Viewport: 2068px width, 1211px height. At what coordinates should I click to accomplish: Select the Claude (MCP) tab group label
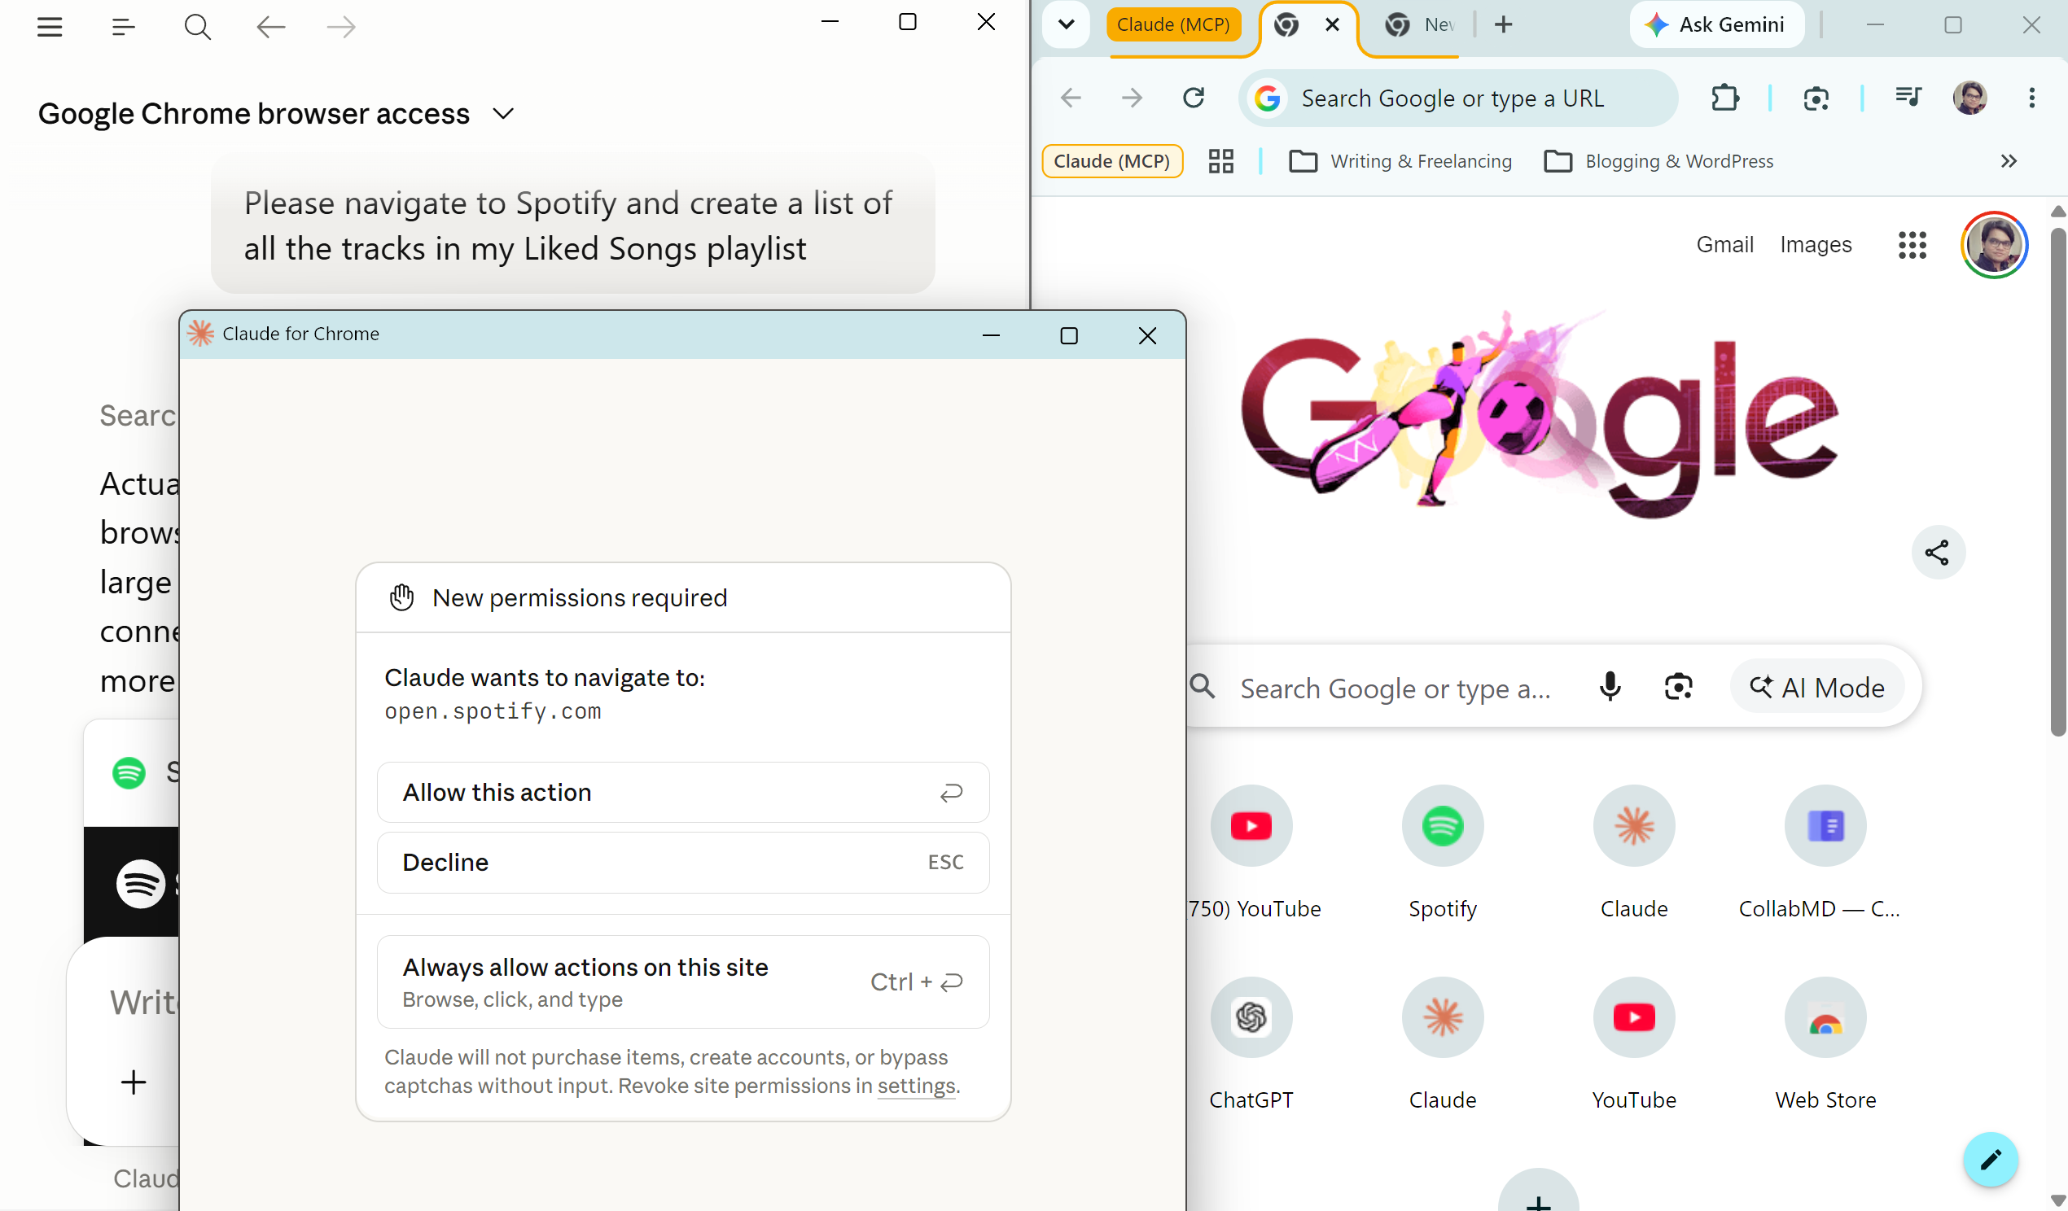[x=1172, y=24]
